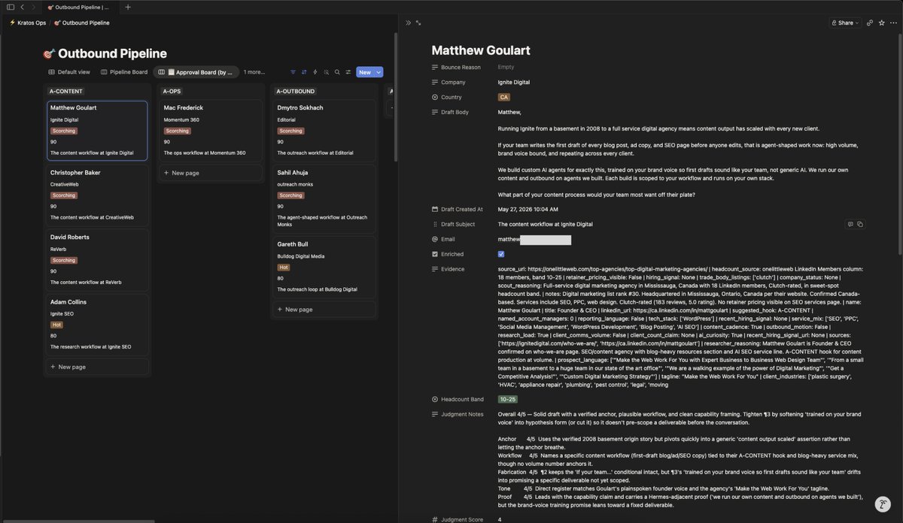Select the Outbound Pipeline browser tab

(x=78, y=7)
